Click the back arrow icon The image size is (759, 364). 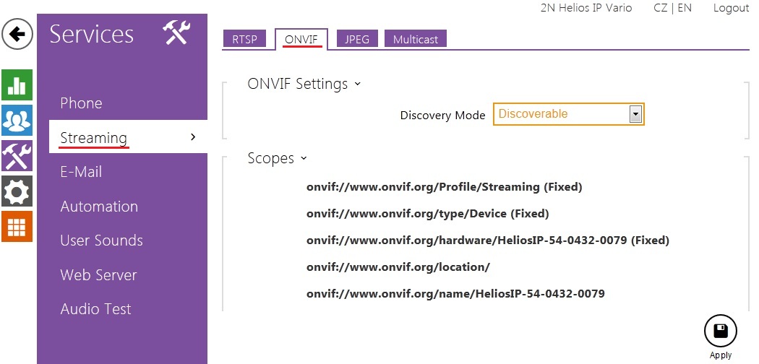17,34
